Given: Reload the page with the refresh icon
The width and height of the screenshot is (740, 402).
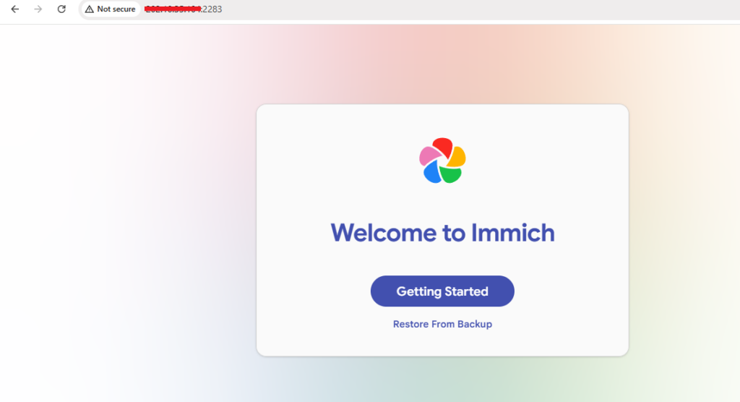Looking at the screenshot, I should point(61,9).
